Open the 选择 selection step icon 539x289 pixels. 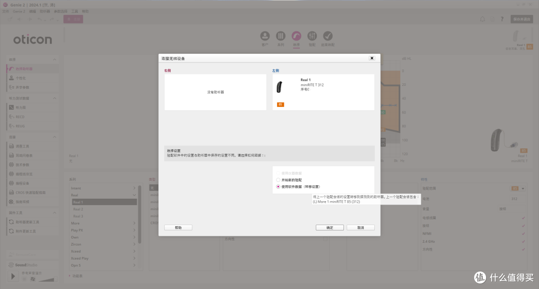(x=296, y=36)
